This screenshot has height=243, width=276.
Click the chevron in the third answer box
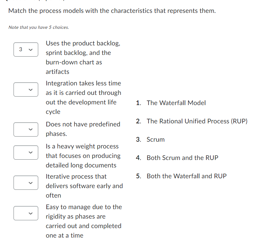[30, 129]
